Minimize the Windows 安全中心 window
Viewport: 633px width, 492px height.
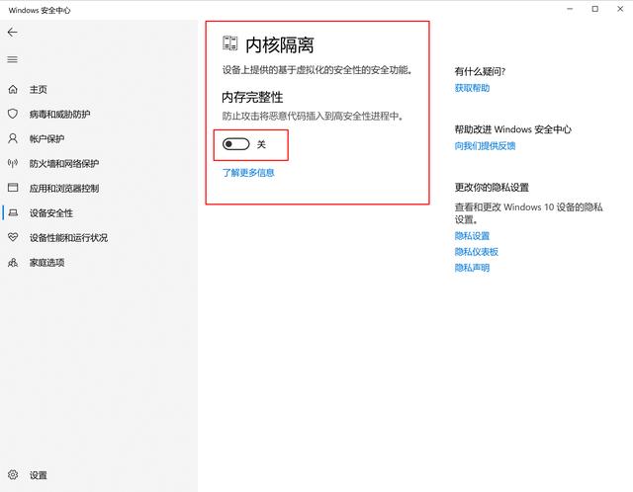click(x=570, y=9)
